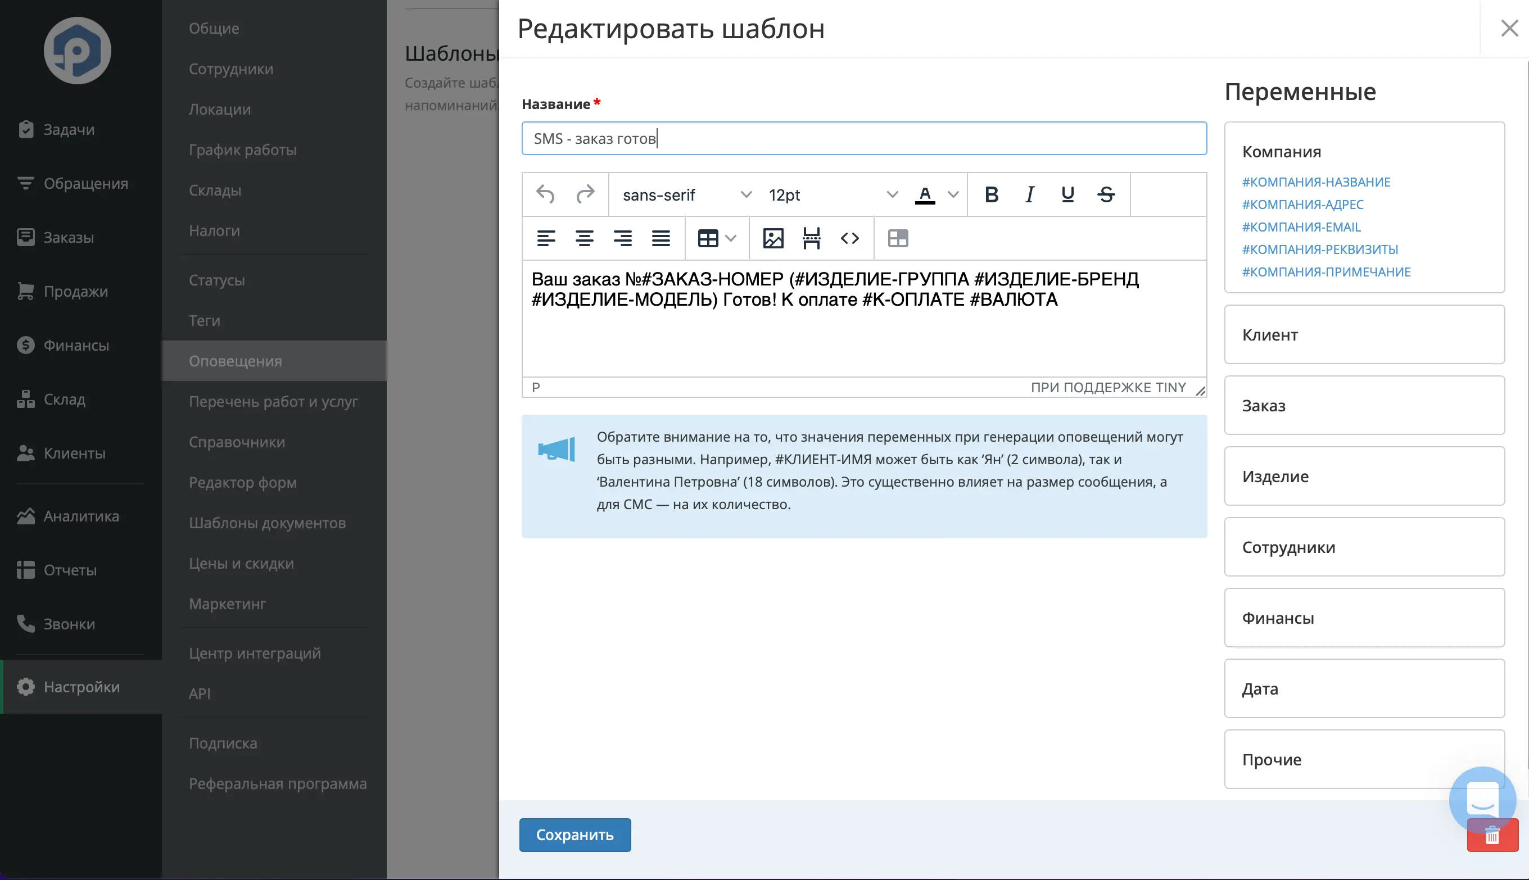Collapse the Компания variables group
Screen dimensions: 1529x880
tap(1281, 152)
